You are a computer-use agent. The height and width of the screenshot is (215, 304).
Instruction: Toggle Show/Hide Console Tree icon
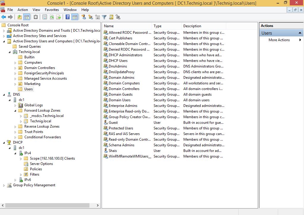pyautogui.click(x=26, y=17)
